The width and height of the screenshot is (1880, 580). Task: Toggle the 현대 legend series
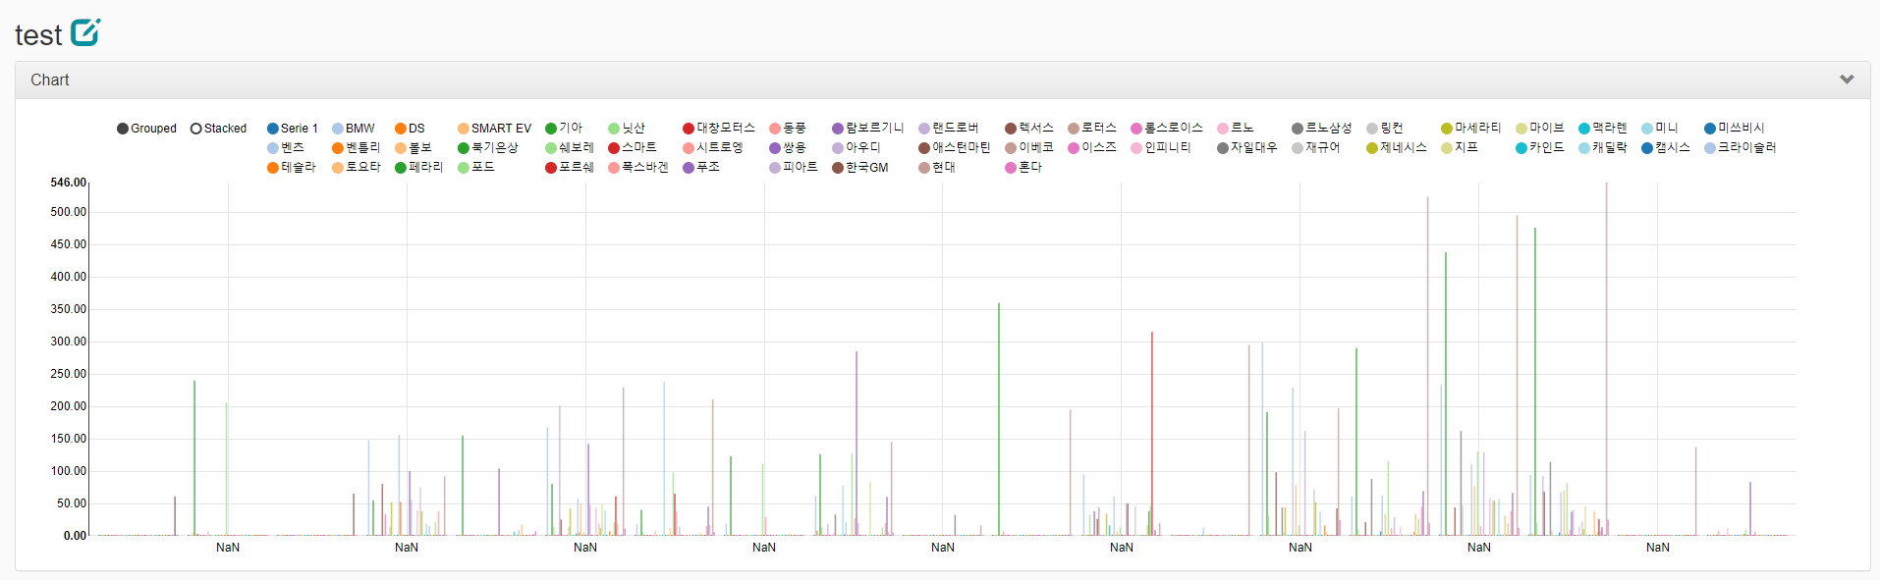click(937, 168)
